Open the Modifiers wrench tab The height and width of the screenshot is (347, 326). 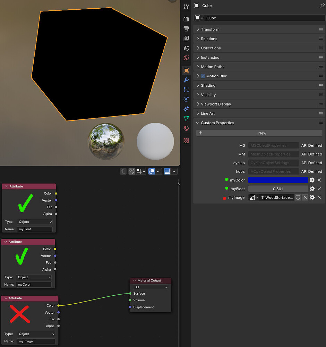point(186,80)
